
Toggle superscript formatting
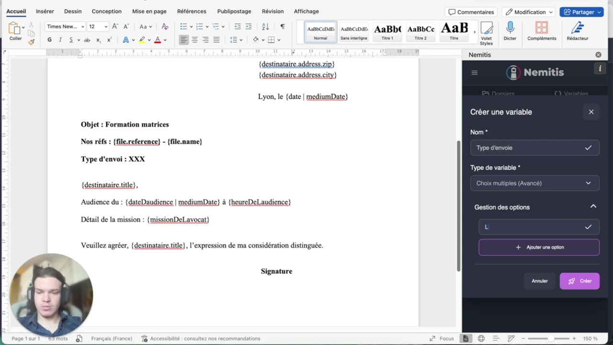click(x=109, y=40)
